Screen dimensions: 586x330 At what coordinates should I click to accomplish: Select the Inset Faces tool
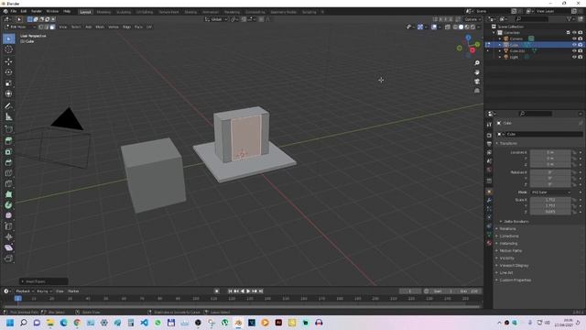[x=8, y=152]
